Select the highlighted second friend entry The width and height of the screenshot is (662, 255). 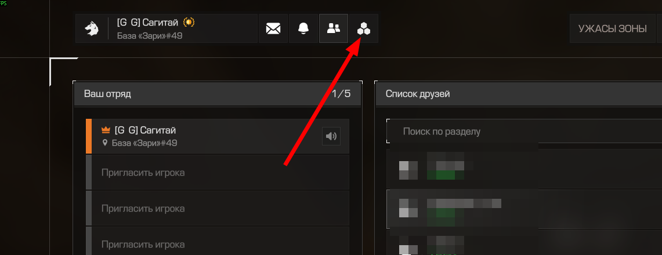tap(524, 209)
